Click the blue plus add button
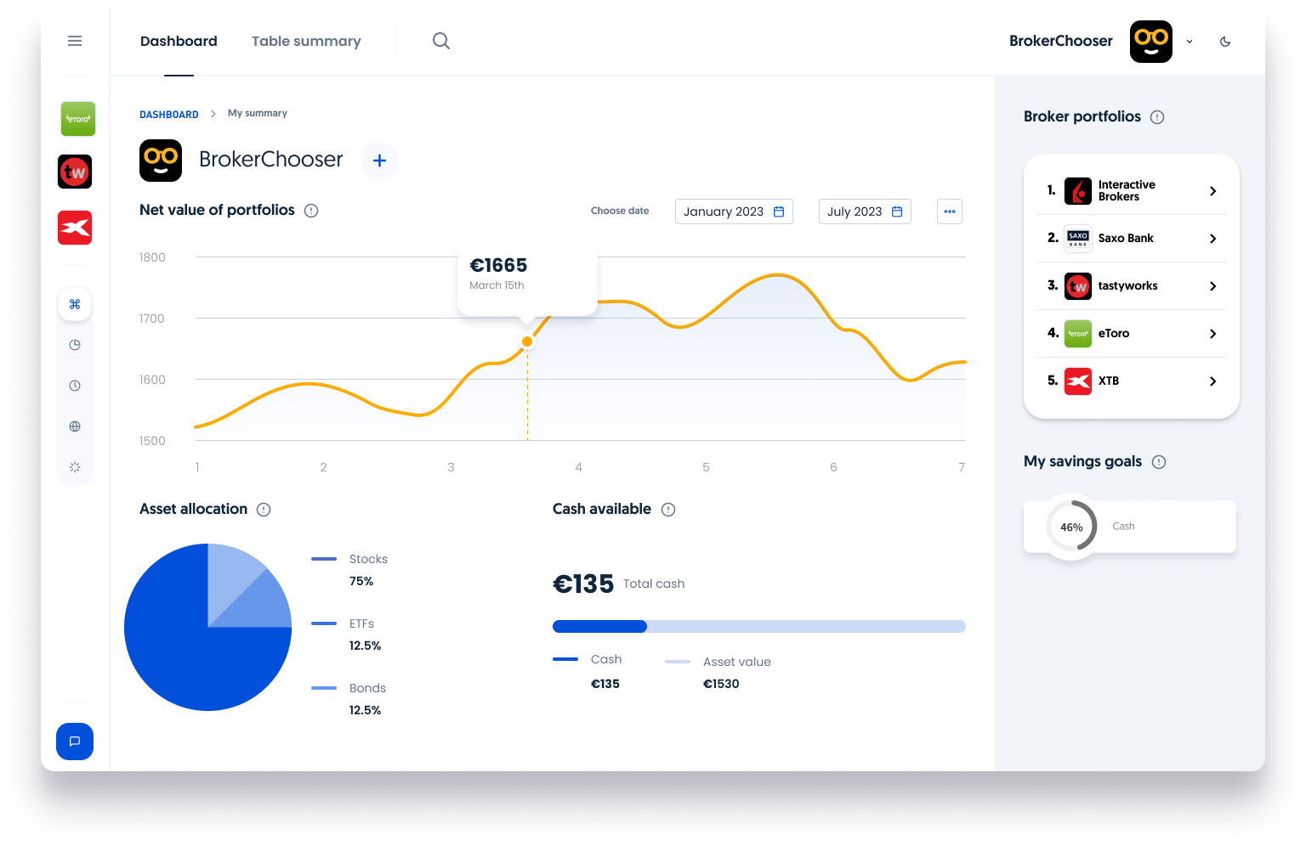 (x=380, y=161)
